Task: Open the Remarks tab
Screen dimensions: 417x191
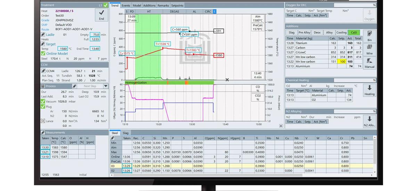Action: (163, 6)
